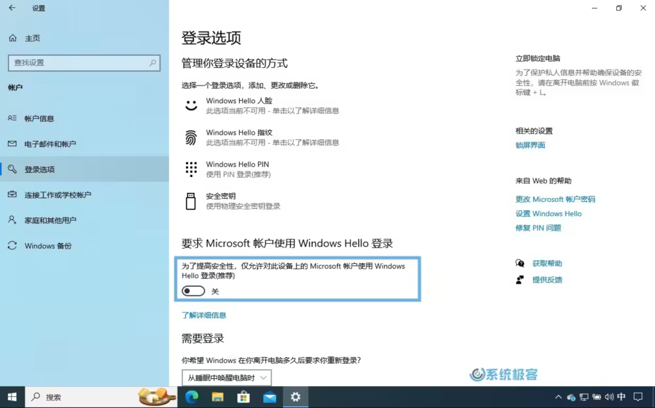Expand Windows Hello PIN option text
This screenshot has width=655, height=408.
[x=238, y=169]
